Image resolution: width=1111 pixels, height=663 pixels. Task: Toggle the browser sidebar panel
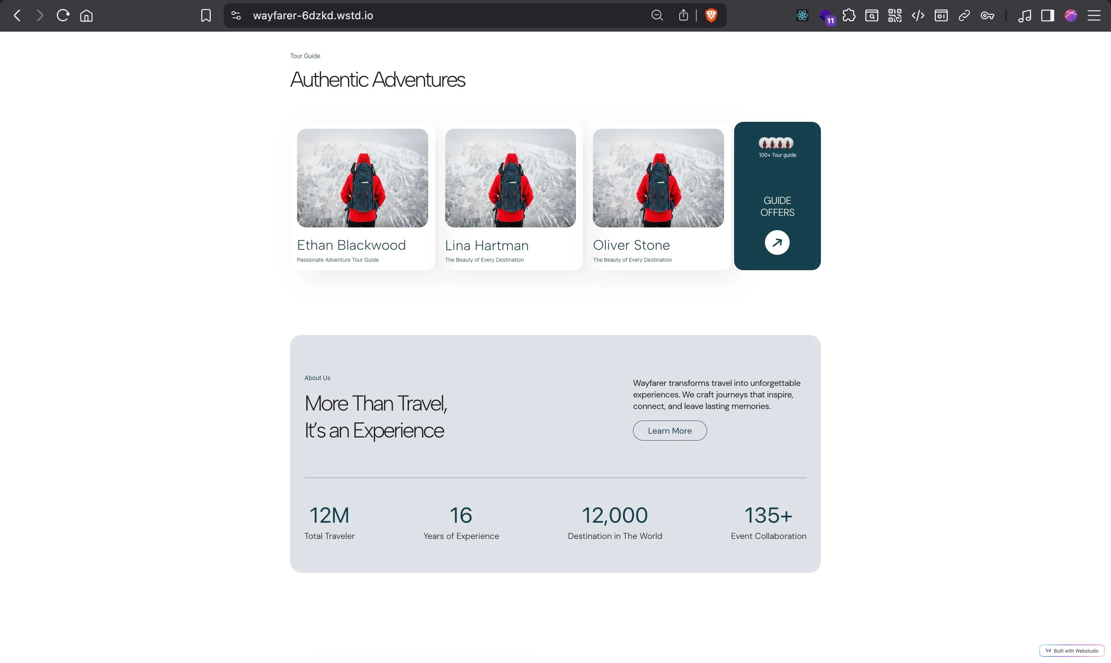[x=1047, y=16]
